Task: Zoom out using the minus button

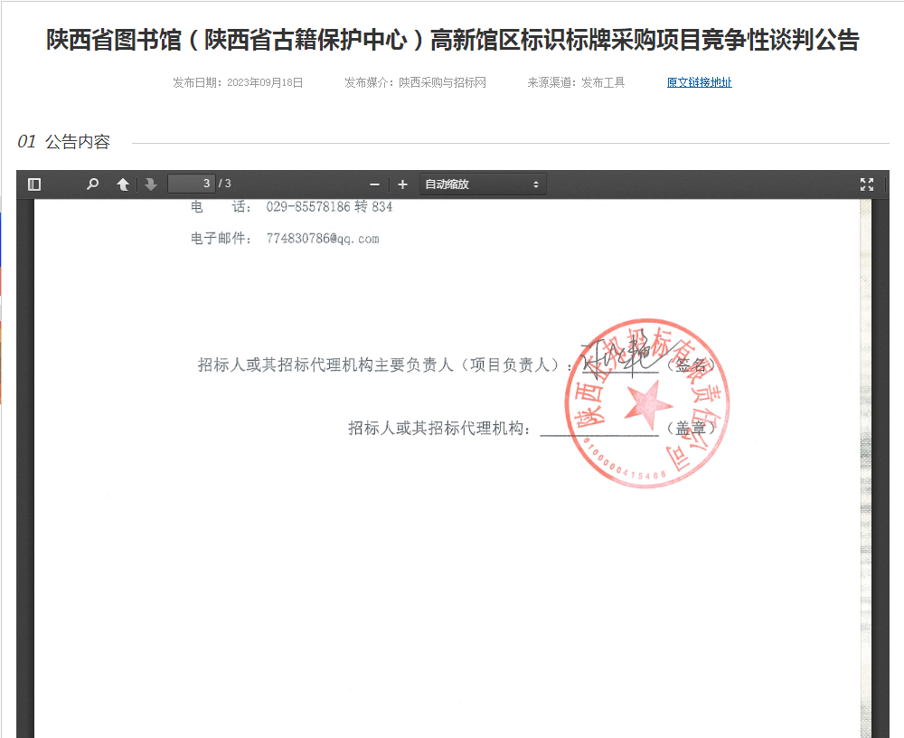Action: (374, 184)
